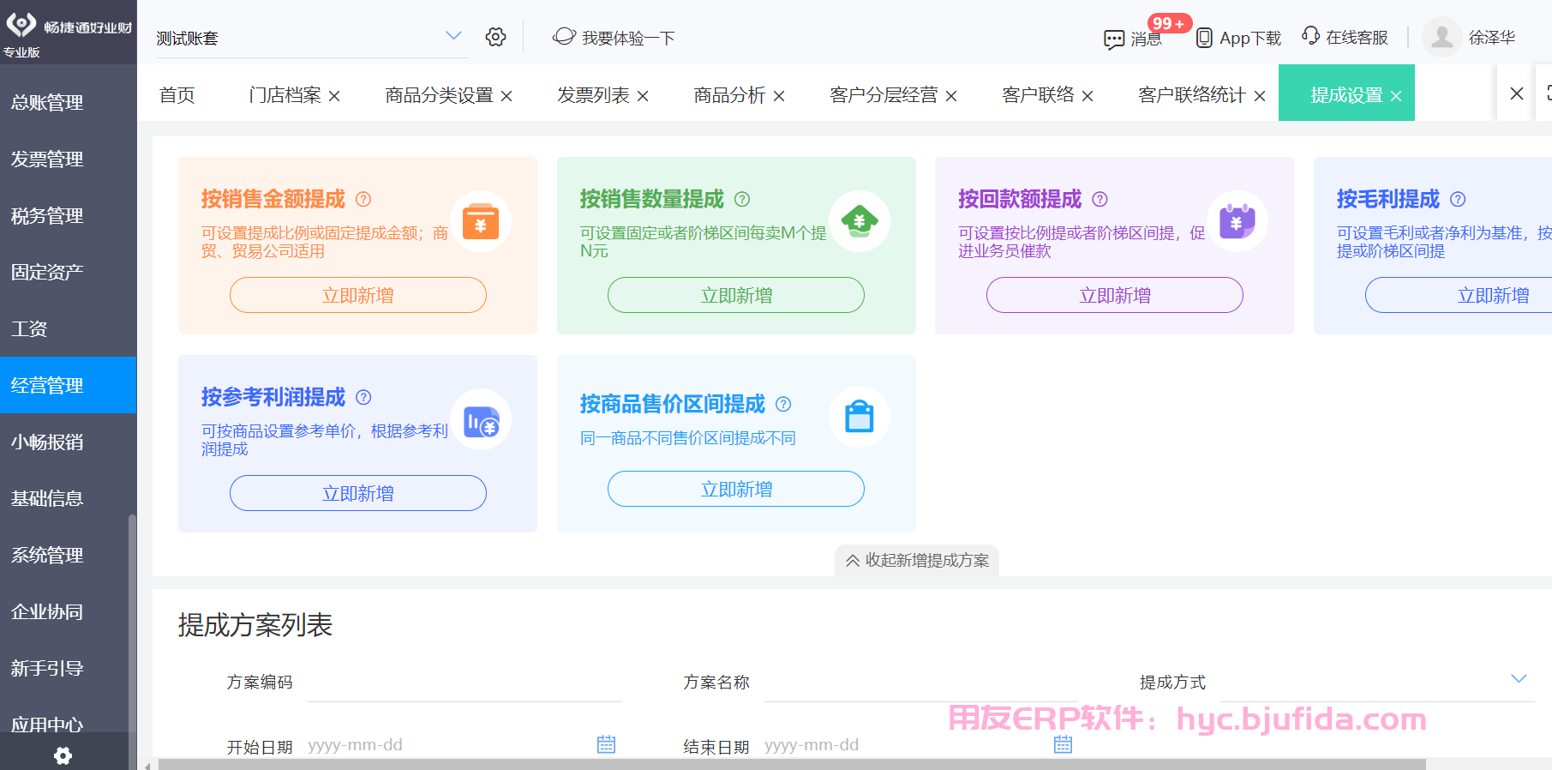This screenshot has height=770, width=1552.
Task: Close the 门店档案 tab
Action: click(x=334, y=96)
